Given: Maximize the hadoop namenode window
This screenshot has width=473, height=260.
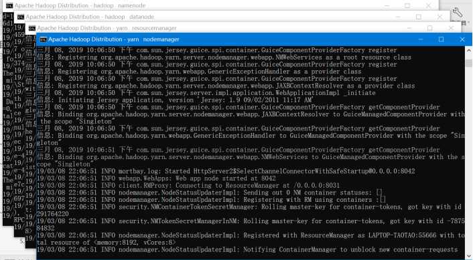Looking at the screenshot, I should click(x=407, y=6).
